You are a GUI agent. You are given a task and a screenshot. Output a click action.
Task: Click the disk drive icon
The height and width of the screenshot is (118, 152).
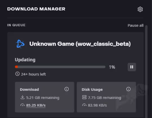[84, 97]
